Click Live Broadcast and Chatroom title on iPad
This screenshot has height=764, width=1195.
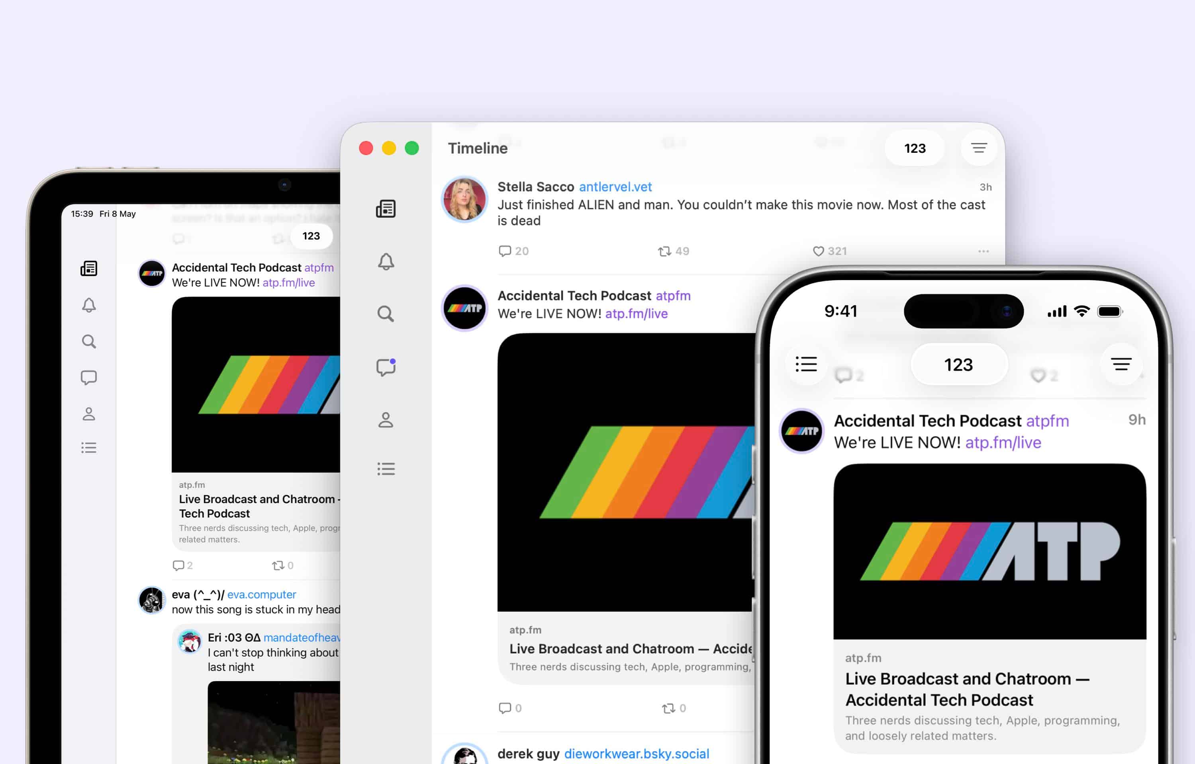[260, 506]
